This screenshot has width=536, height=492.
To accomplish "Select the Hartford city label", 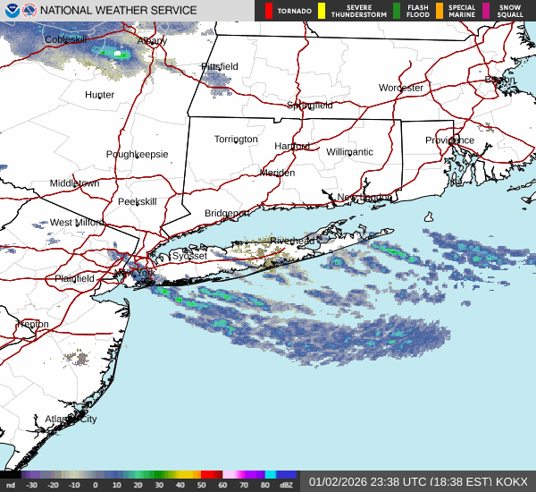I will tap(291, 146).
